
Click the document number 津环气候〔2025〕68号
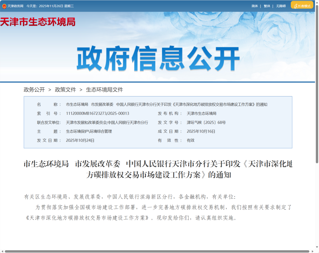(206, 122)
